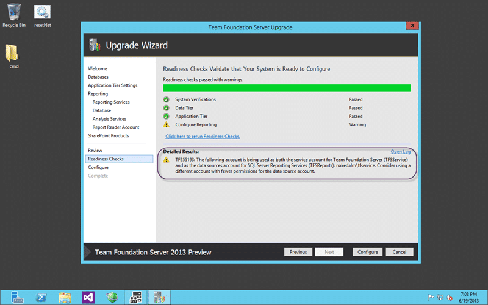Screen dimensions: 488x305
Task: Click the disabled Complete step
Action: pyautogui.click(x=98, y=176)
